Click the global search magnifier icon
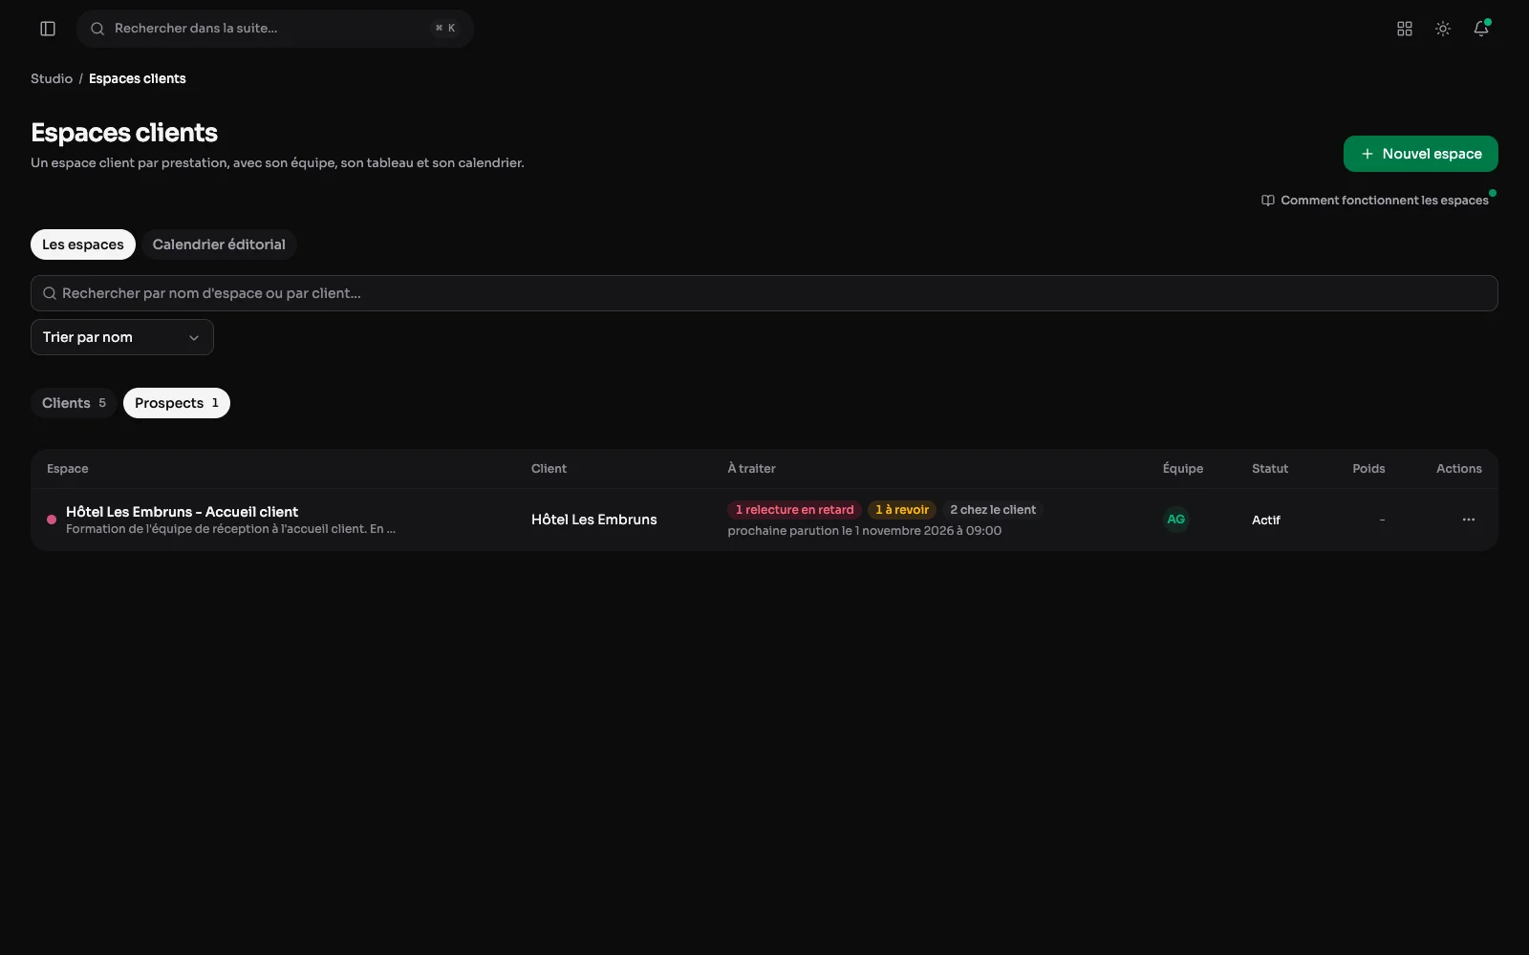The image size is (1529, 955). [97, 29]
